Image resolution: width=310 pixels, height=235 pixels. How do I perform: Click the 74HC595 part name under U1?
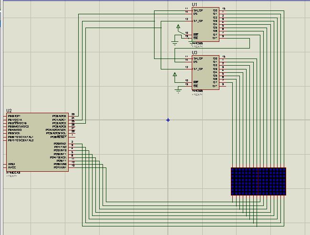(197, 43)
